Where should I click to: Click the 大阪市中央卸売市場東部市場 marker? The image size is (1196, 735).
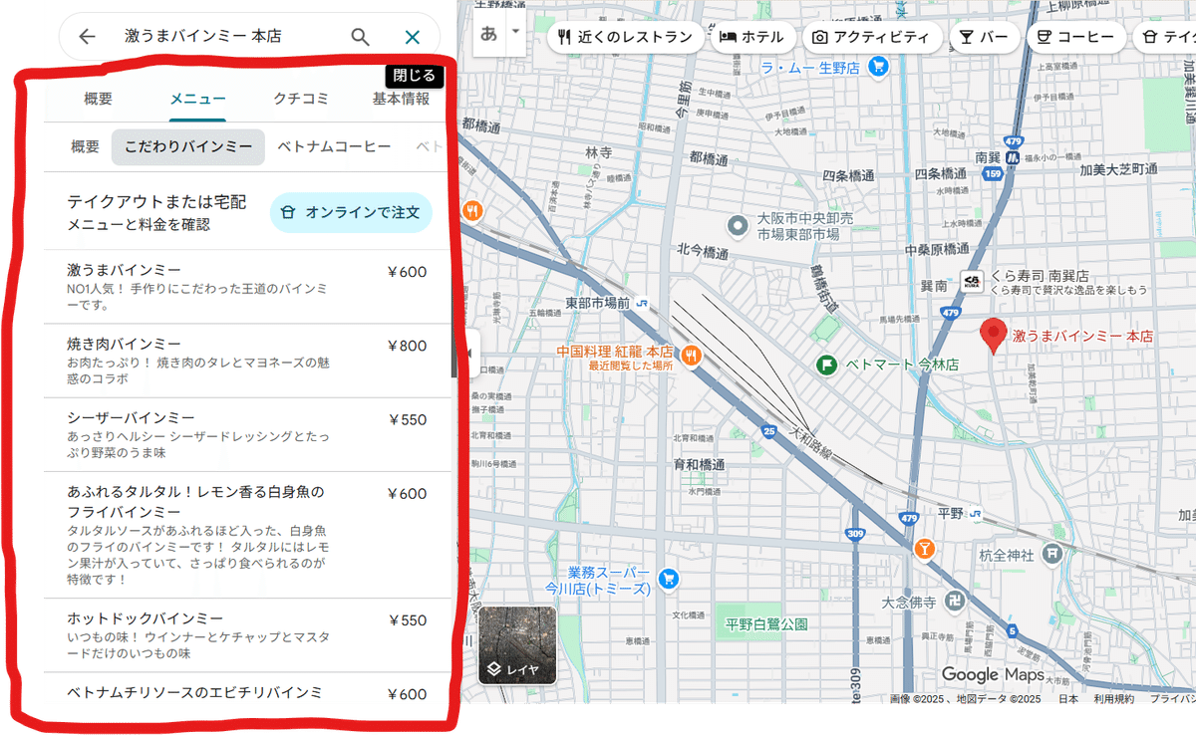click(x=738, y=225)
